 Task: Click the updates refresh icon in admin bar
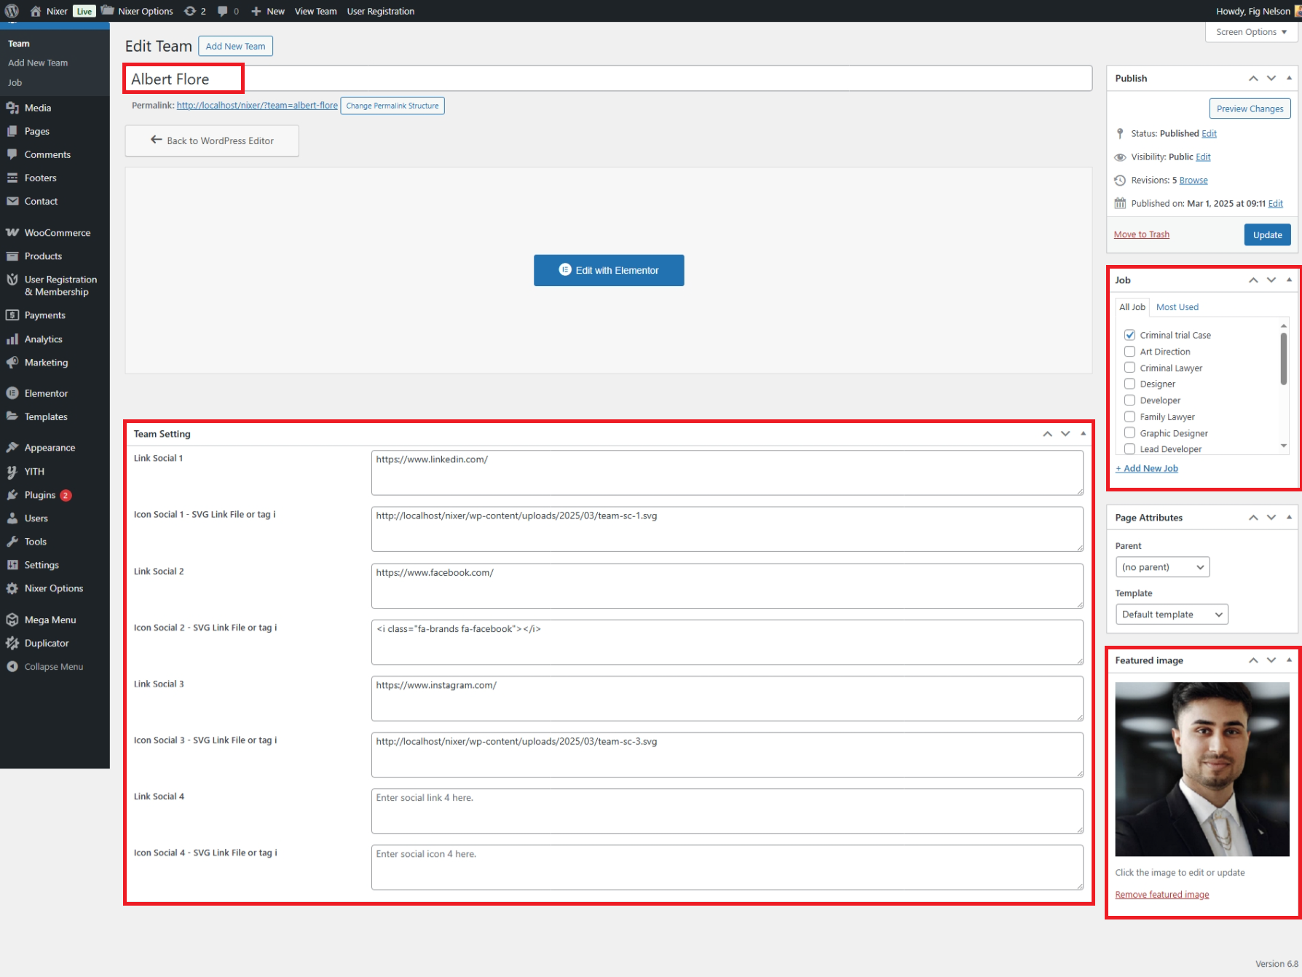coord(190,11)
